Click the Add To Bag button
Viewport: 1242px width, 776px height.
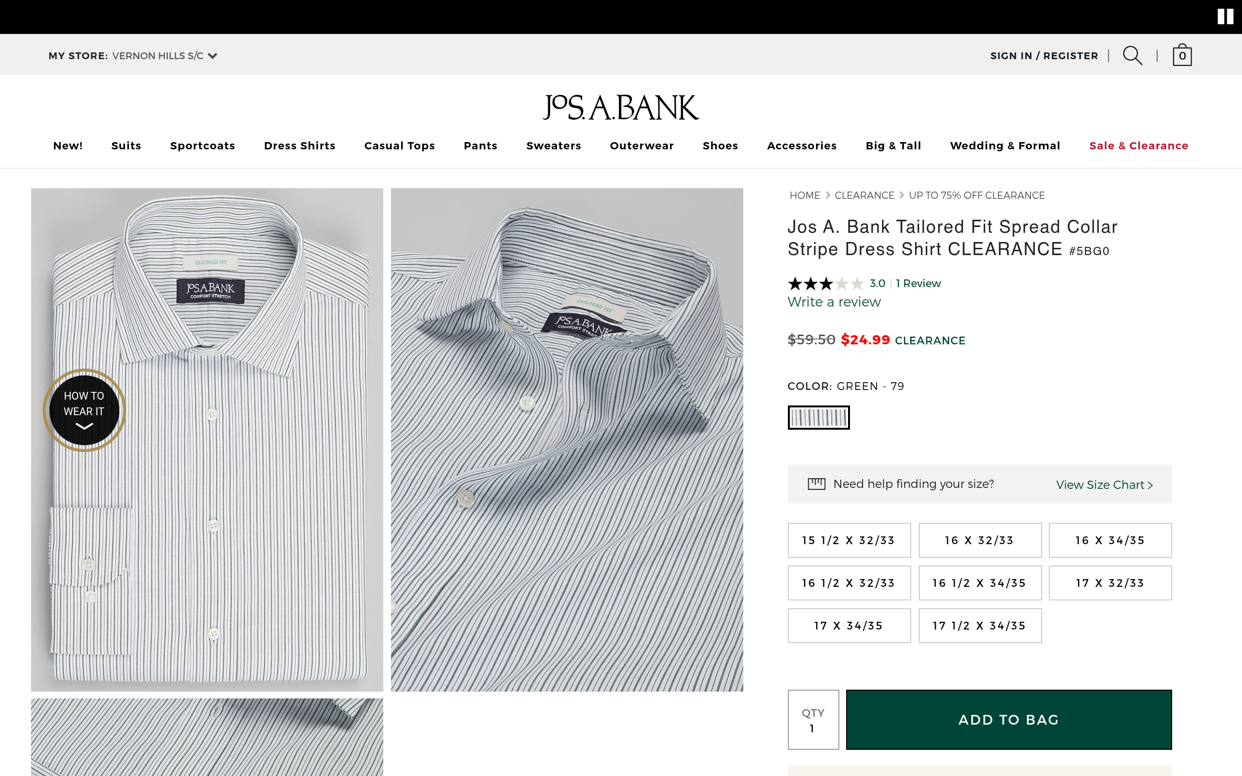1009,720
